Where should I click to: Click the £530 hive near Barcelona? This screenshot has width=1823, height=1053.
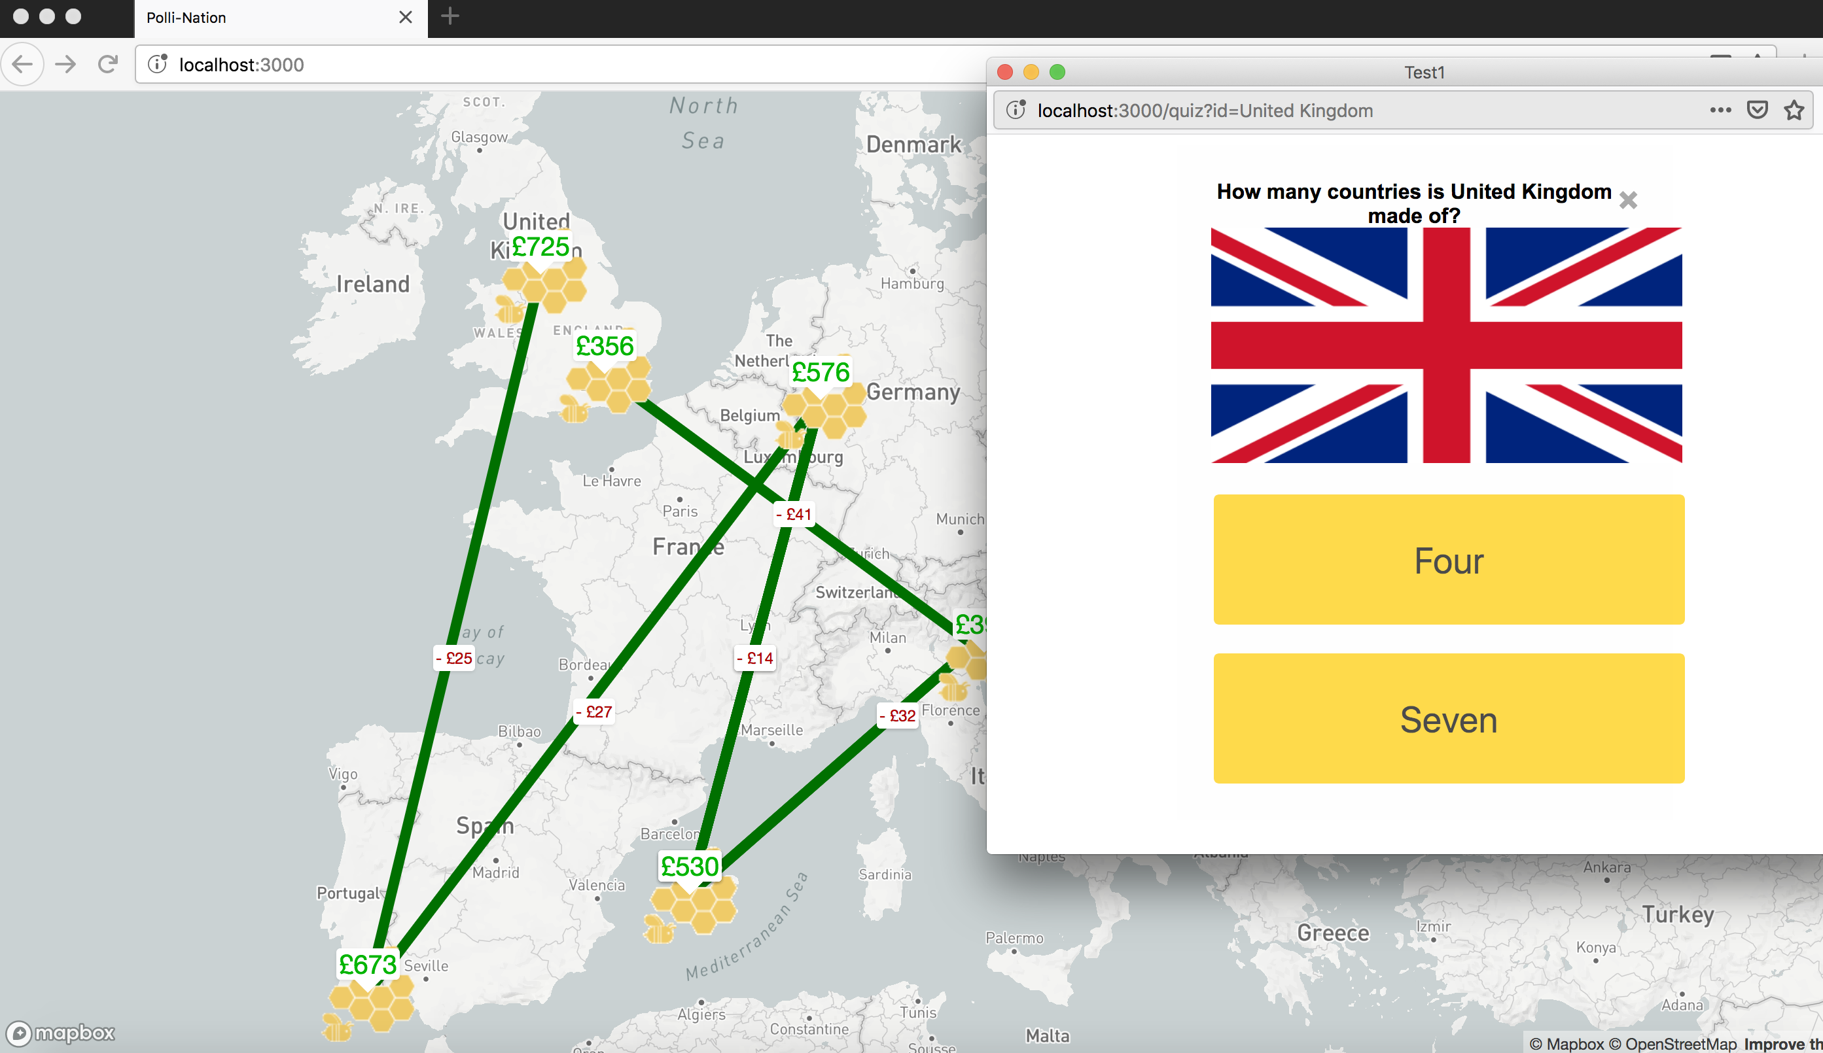pos(693,904)
